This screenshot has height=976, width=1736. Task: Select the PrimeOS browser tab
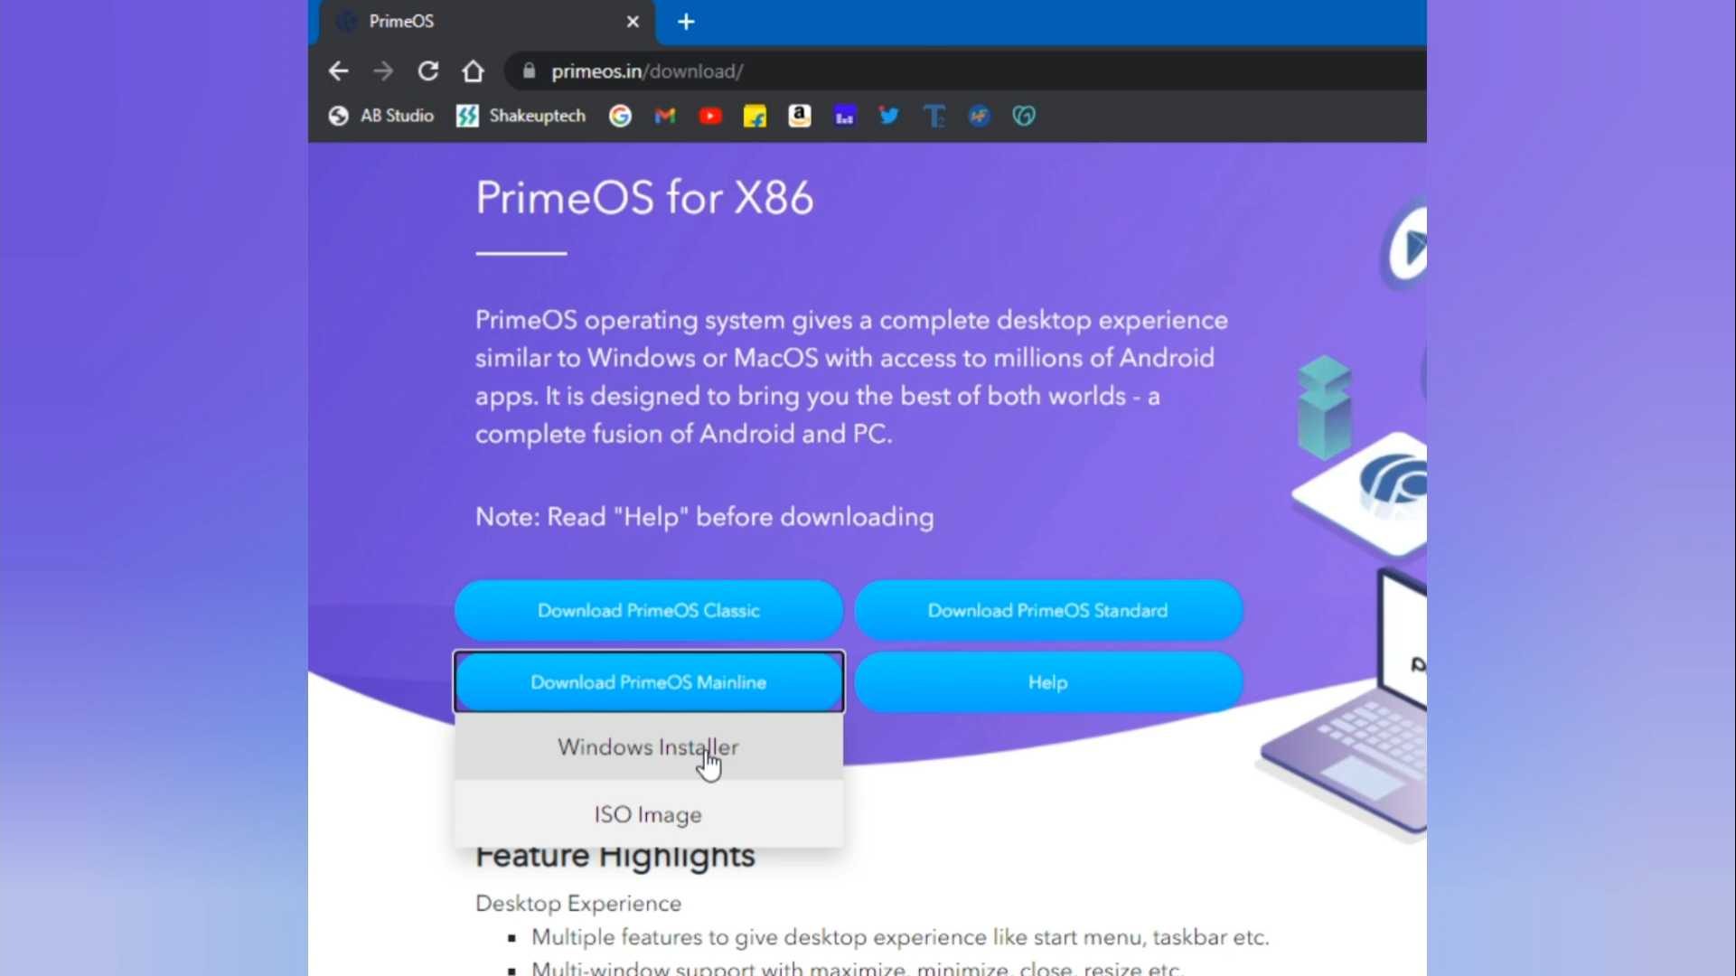[x=402, y=20]
